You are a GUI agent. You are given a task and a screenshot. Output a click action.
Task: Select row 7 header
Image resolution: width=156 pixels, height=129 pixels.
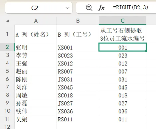7,87
